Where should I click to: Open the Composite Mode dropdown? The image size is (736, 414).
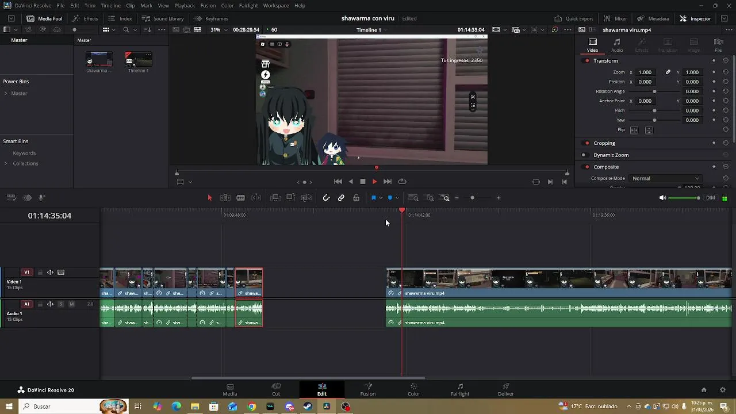[666, 178]
